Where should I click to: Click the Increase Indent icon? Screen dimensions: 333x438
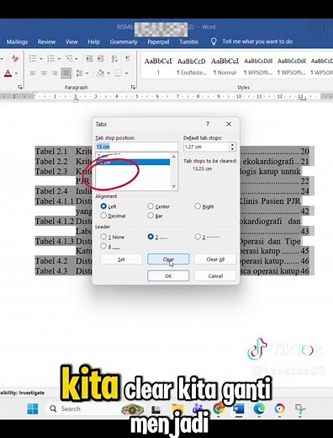tap(100, 58)
